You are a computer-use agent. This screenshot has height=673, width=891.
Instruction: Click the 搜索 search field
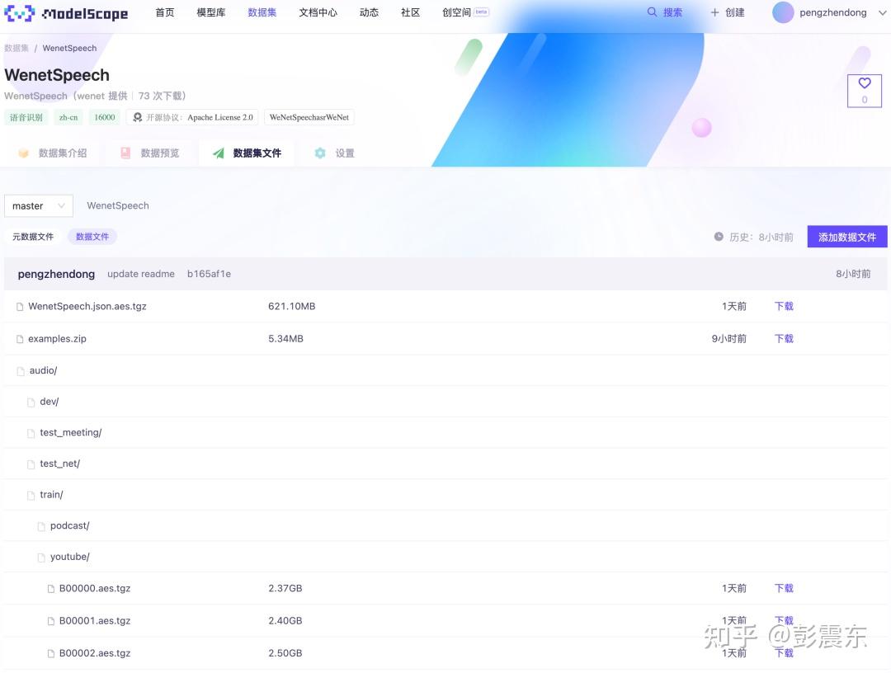665,12
